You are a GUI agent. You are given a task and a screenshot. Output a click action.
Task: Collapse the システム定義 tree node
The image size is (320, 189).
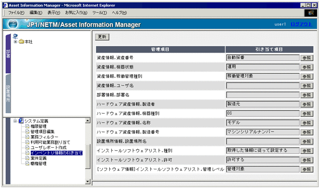click(x=15, y=121)
